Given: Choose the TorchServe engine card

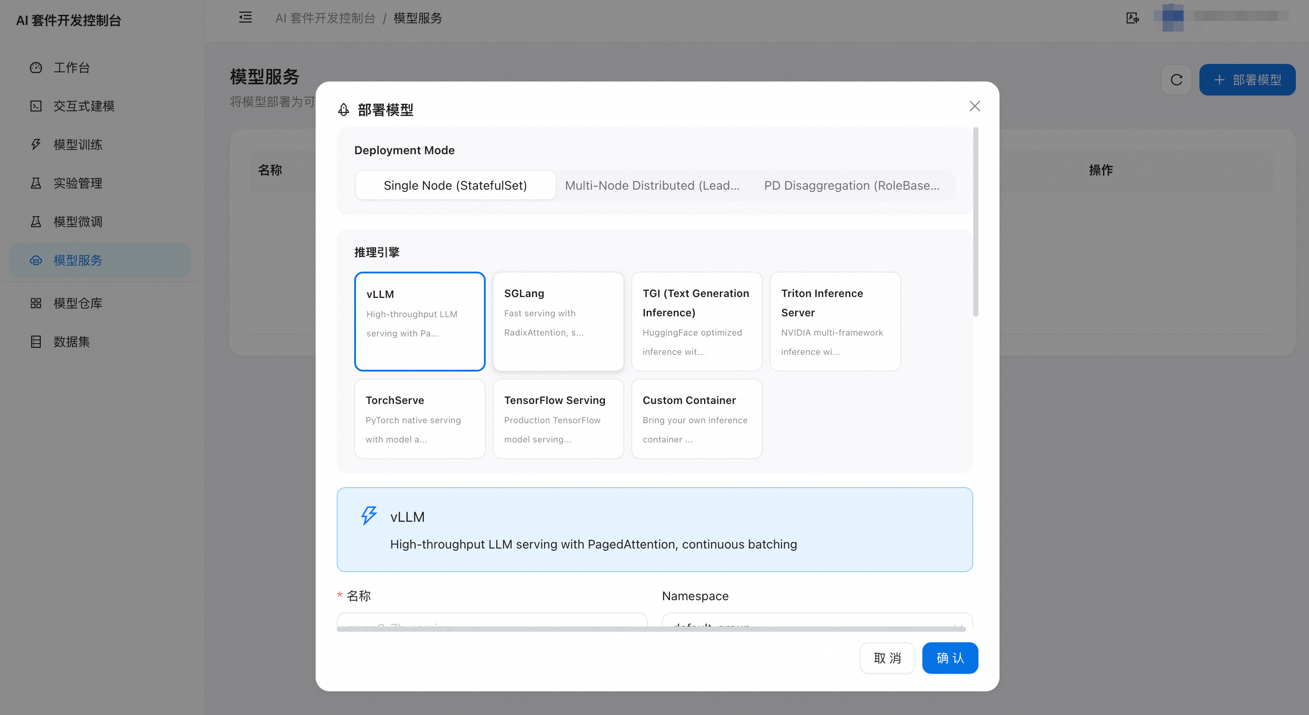Looking at the screenshot, I should (x=420, y=419).
